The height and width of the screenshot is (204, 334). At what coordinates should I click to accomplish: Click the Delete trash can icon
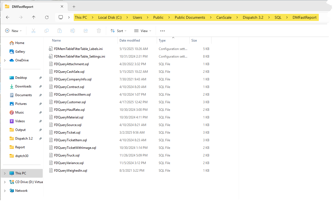99,31
